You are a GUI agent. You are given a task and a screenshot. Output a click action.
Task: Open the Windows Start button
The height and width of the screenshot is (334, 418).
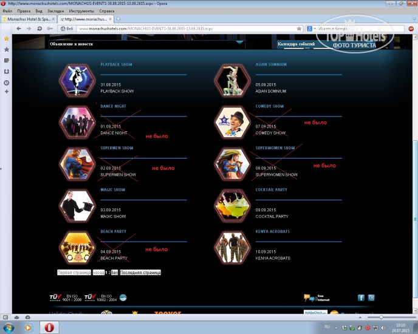pos(9,327)
